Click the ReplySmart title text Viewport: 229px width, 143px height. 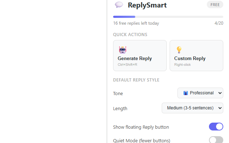147,5
